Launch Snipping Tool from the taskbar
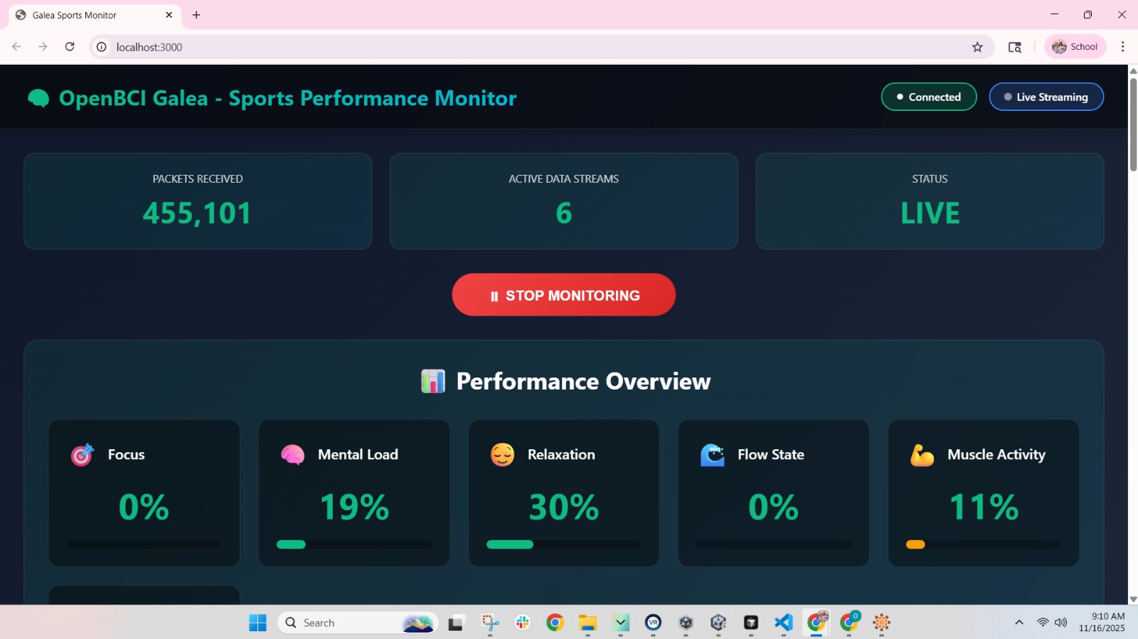1138x639 pixels. [490, 623]
